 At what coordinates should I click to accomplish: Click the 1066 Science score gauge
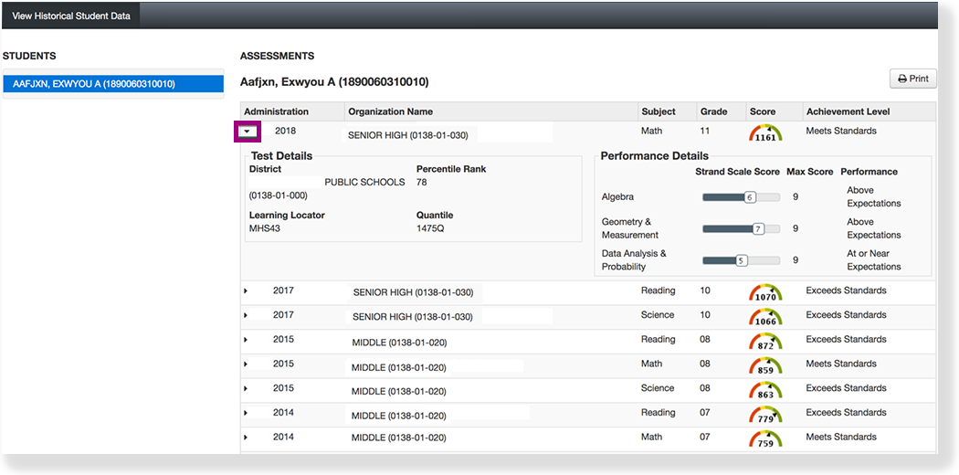[765, 318]
